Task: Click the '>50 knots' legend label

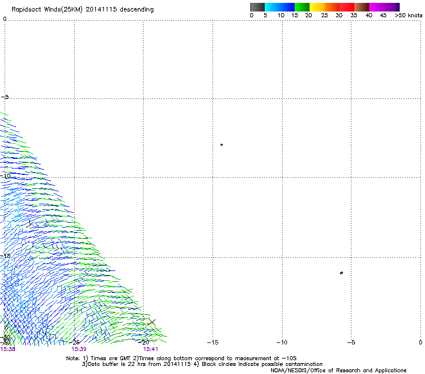Action: 408,16
